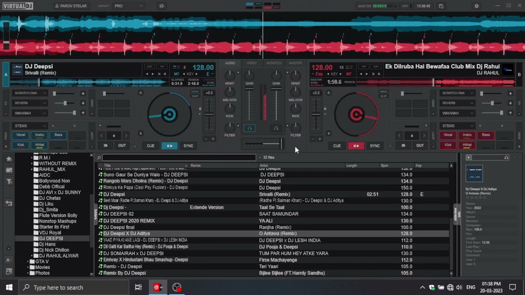
Task: Pause deck B with play/pause button
Action: 356,146
